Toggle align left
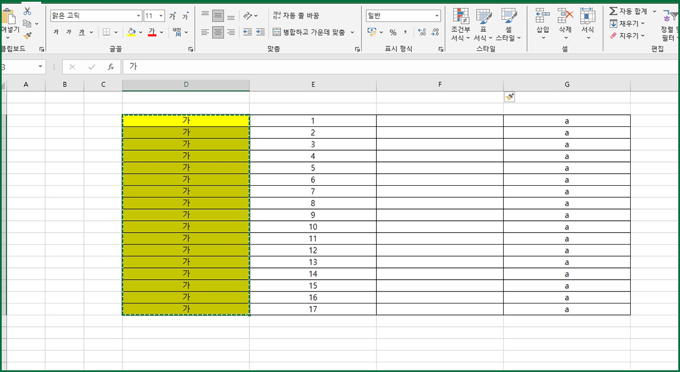Viewport: 680px width, 372px height. 205,32
